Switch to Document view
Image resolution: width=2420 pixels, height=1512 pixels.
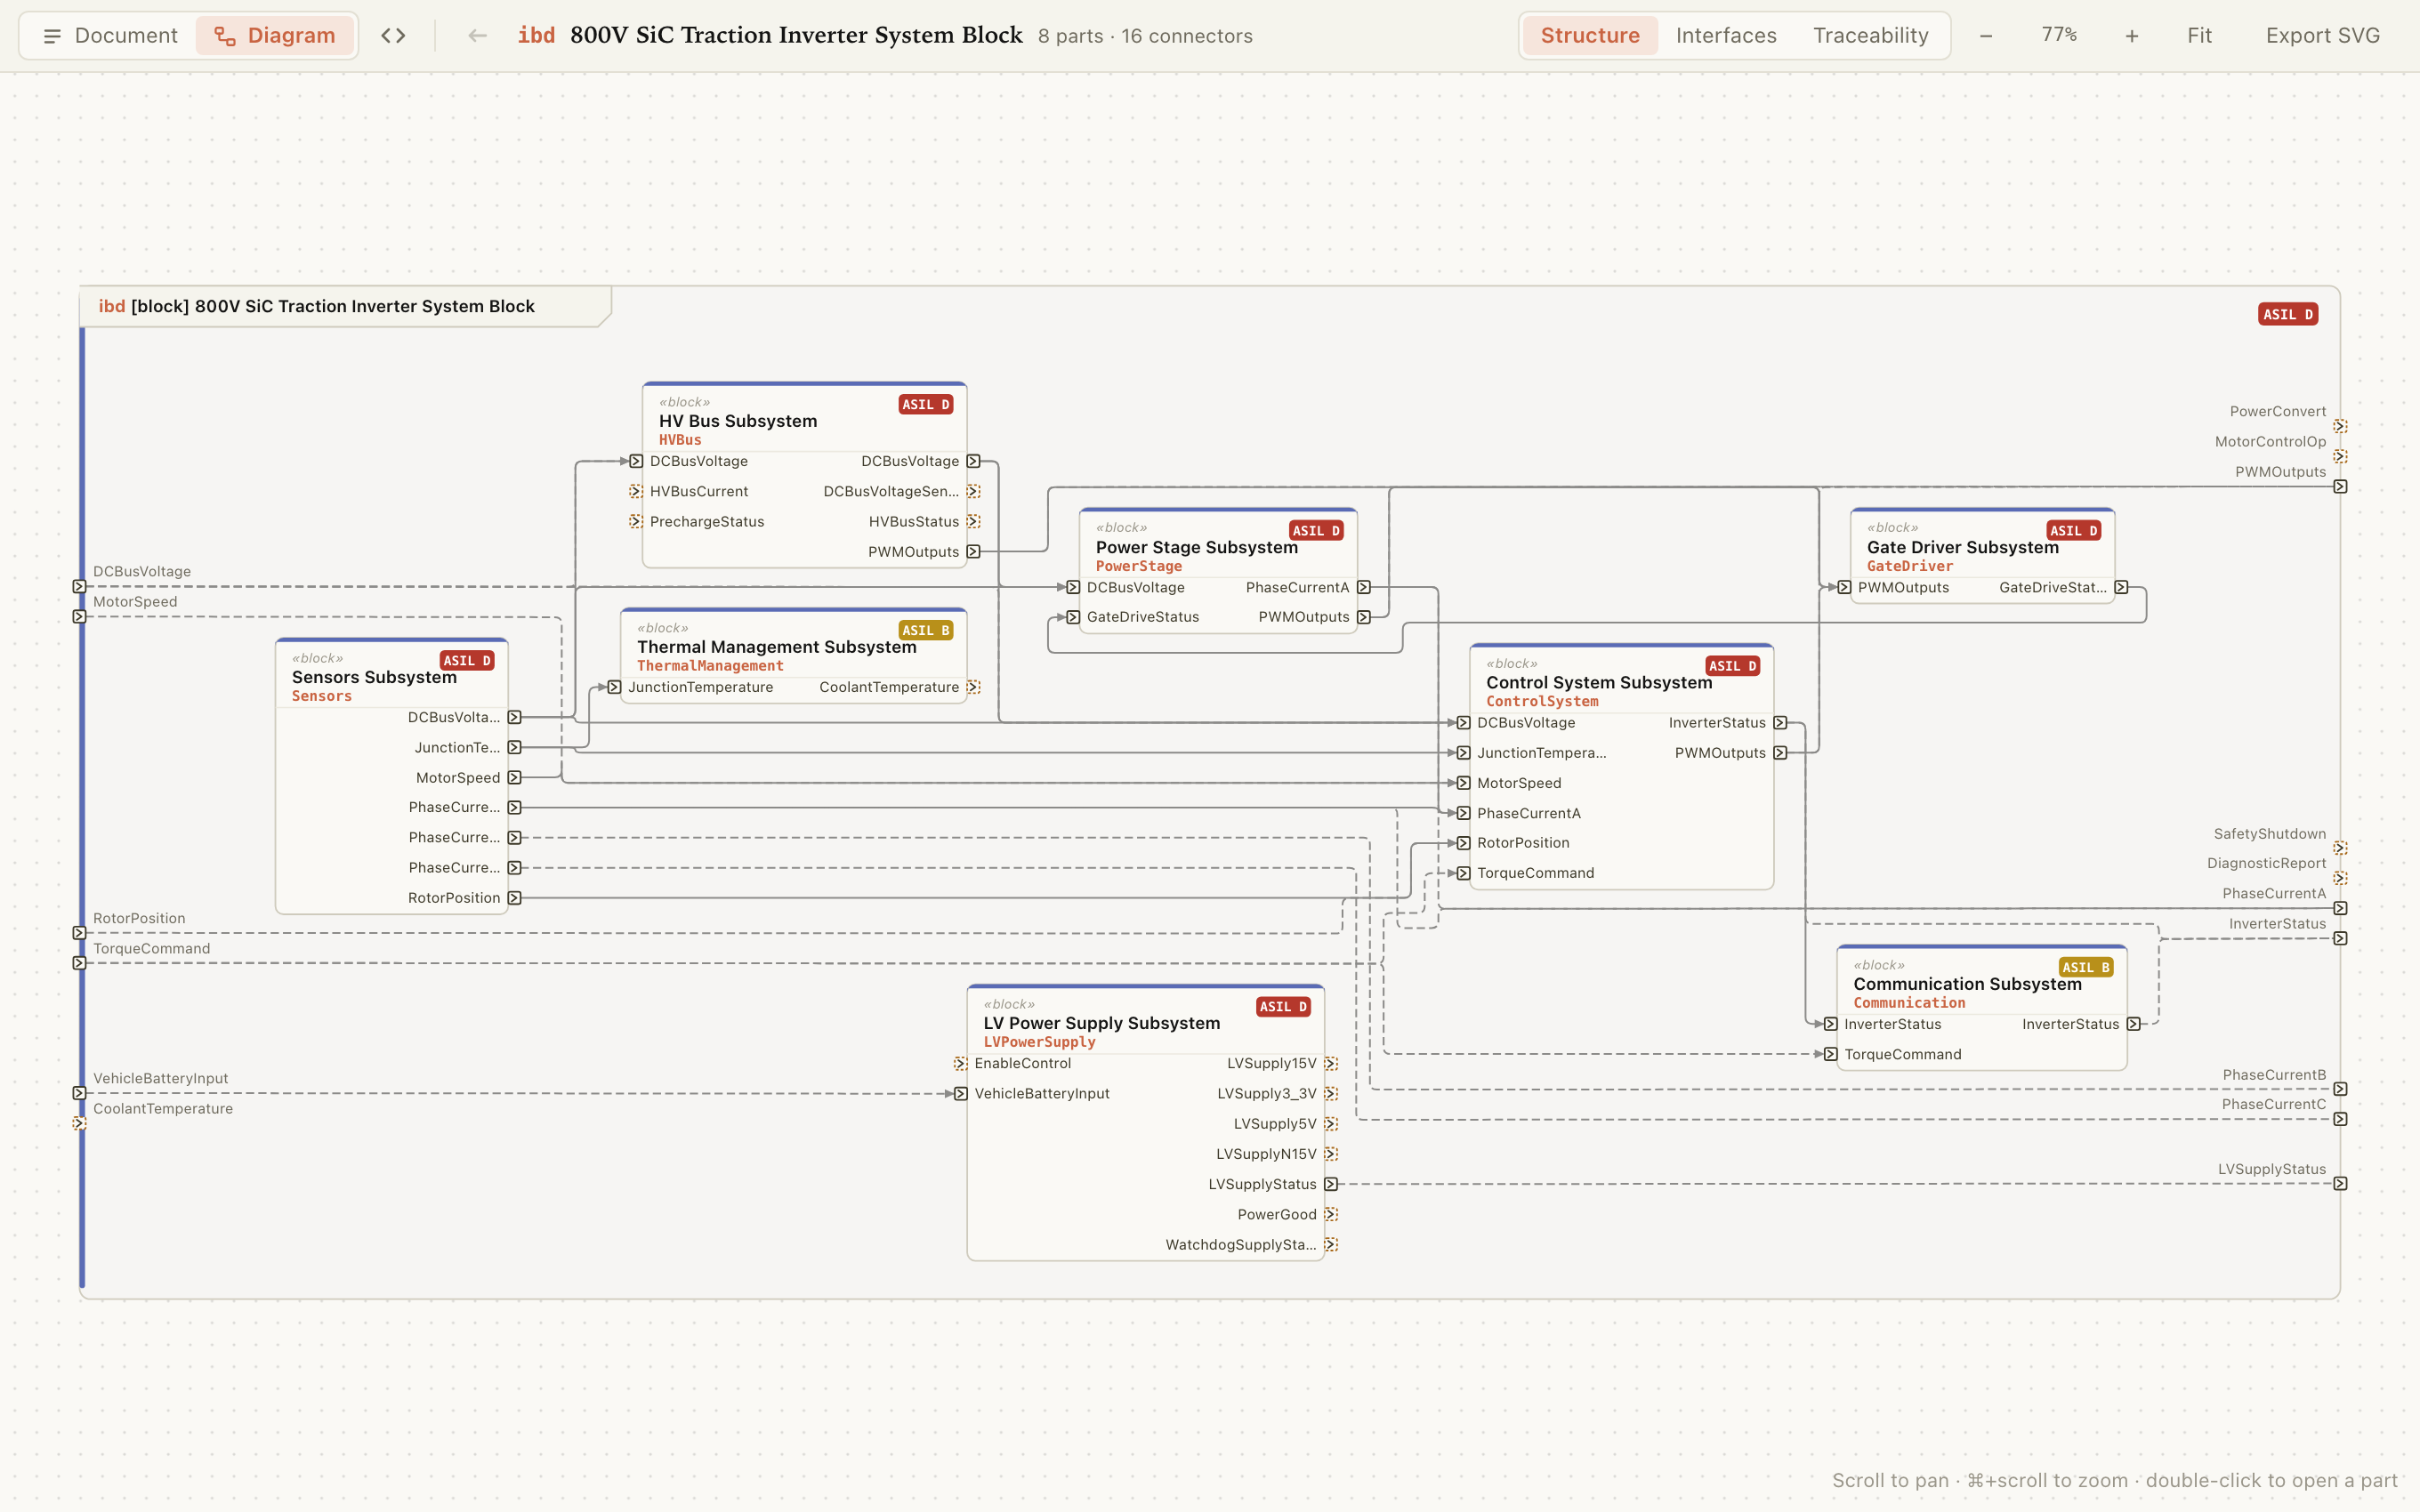point(110,36)
